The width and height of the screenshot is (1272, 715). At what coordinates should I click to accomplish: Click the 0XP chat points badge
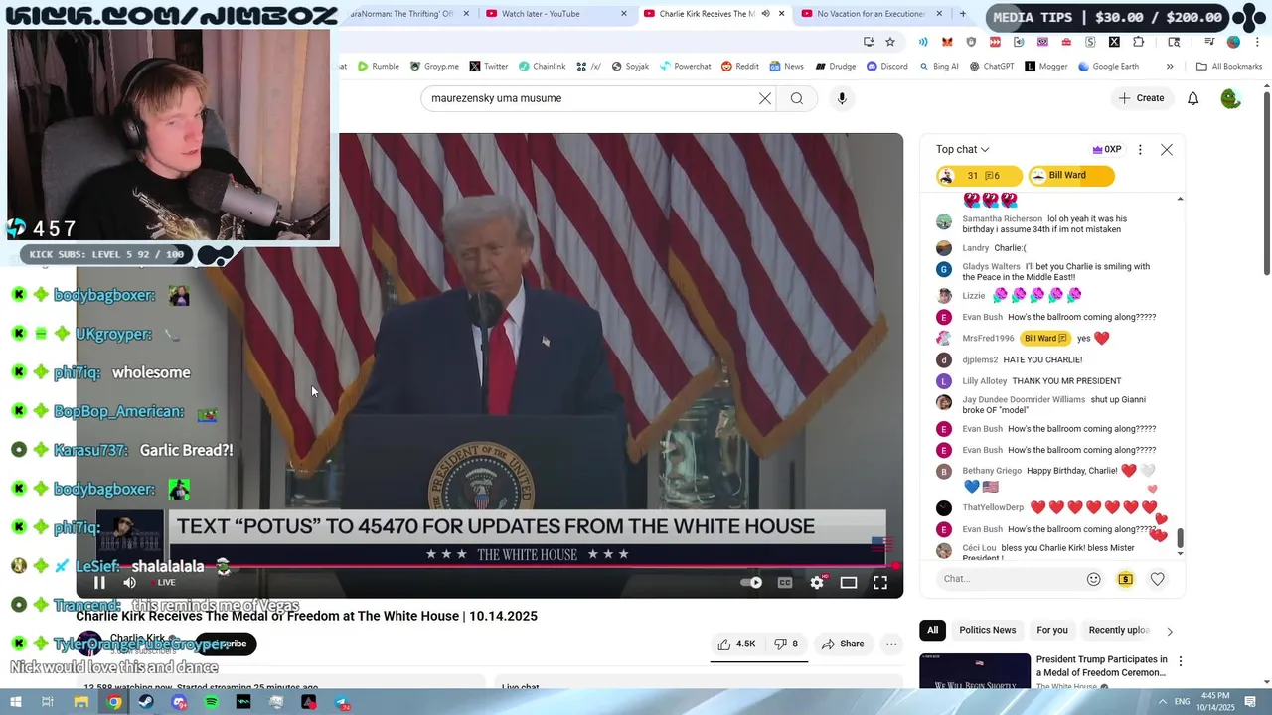1107,149
